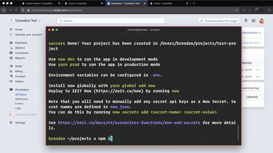Open the Settings page link

(20, 122)
